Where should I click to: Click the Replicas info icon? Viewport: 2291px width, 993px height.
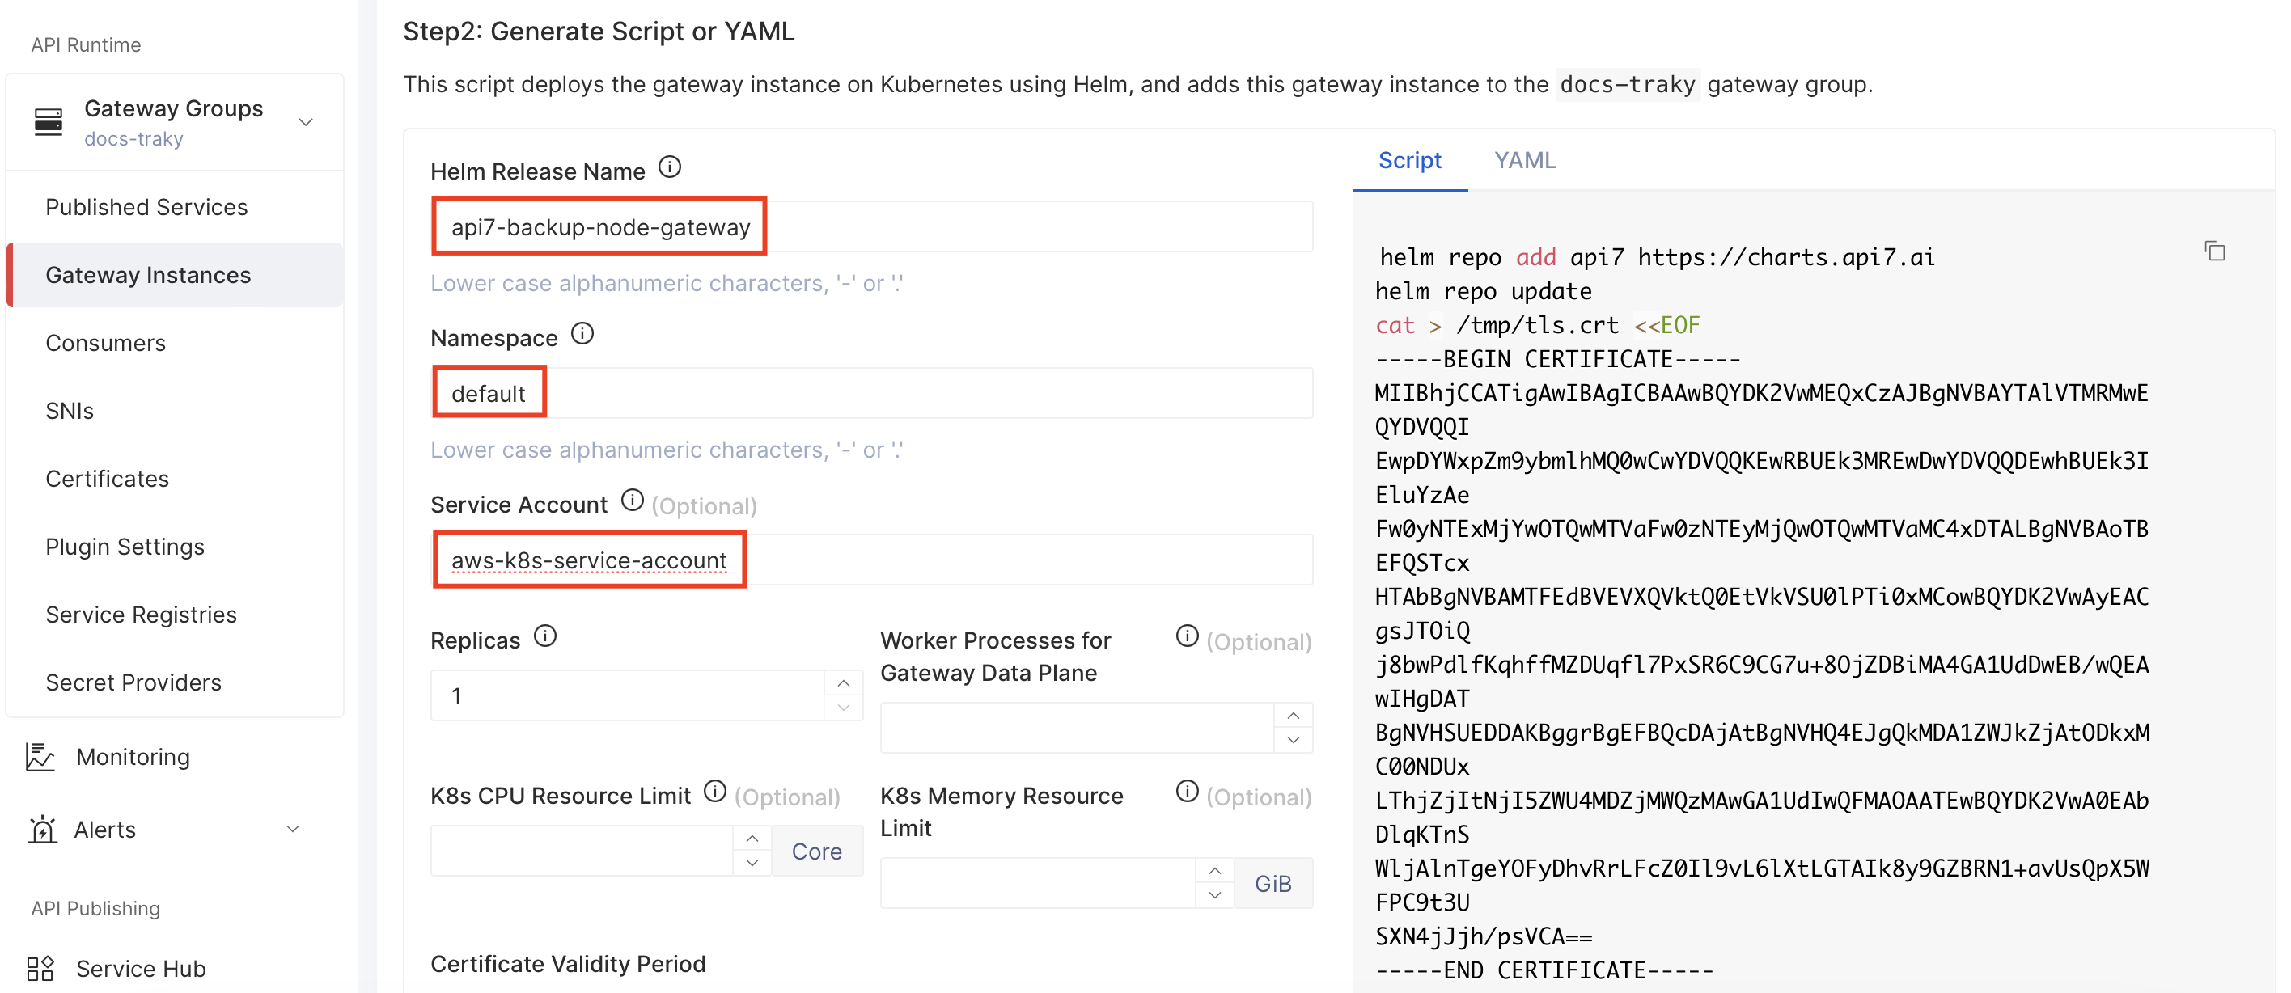point(546,635)
